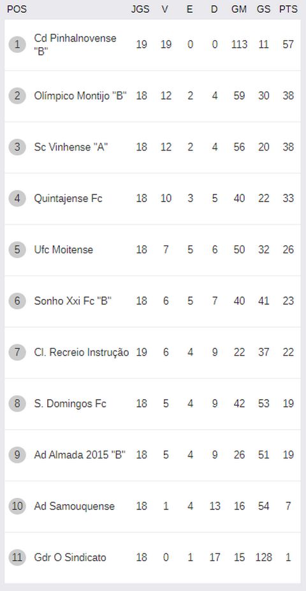The width and height of the screenshot is (306, 591).
Task: Select the position 6 rank badge
Action: (17, 301)
